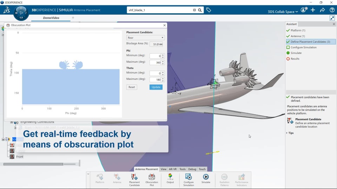The image size is (337, 189).
Task: Select Results assistant step
Action: coord(295,59)
